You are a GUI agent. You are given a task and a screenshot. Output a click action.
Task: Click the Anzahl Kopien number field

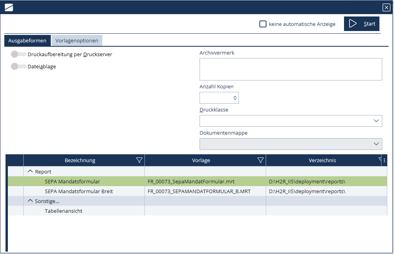click(x=219, y=98)
